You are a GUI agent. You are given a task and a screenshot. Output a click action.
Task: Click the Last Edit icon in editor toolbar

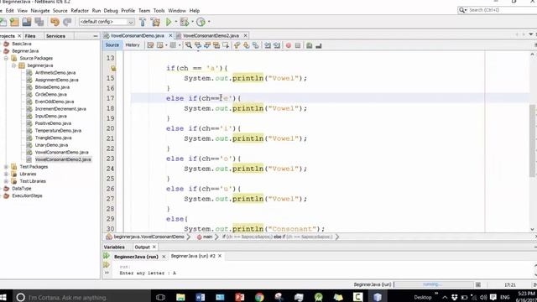tap(150, 45)
